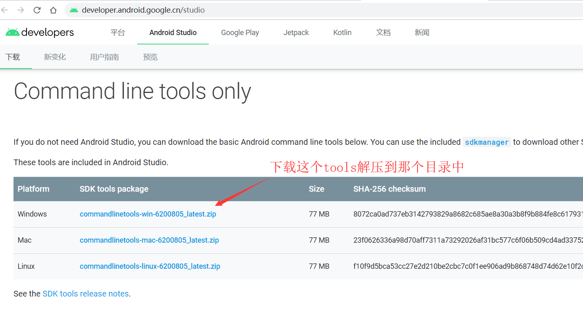Switch to the 新变化 sub-tab

click(55, 57)
